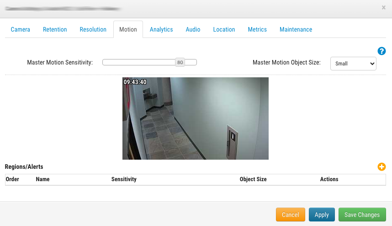Open the Master Motion Object Size dropdown
This screenshot has height=226, width=392.
click(353, 64)
